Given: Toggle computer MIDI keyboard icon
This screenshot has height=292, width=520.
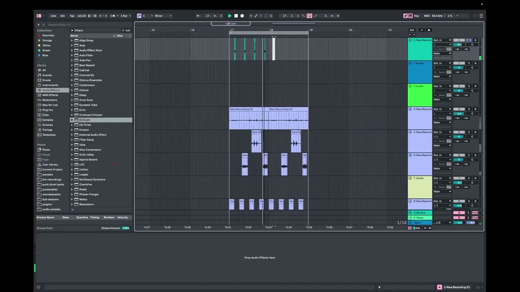Looking at the screenshot, I should coord(410,16).
